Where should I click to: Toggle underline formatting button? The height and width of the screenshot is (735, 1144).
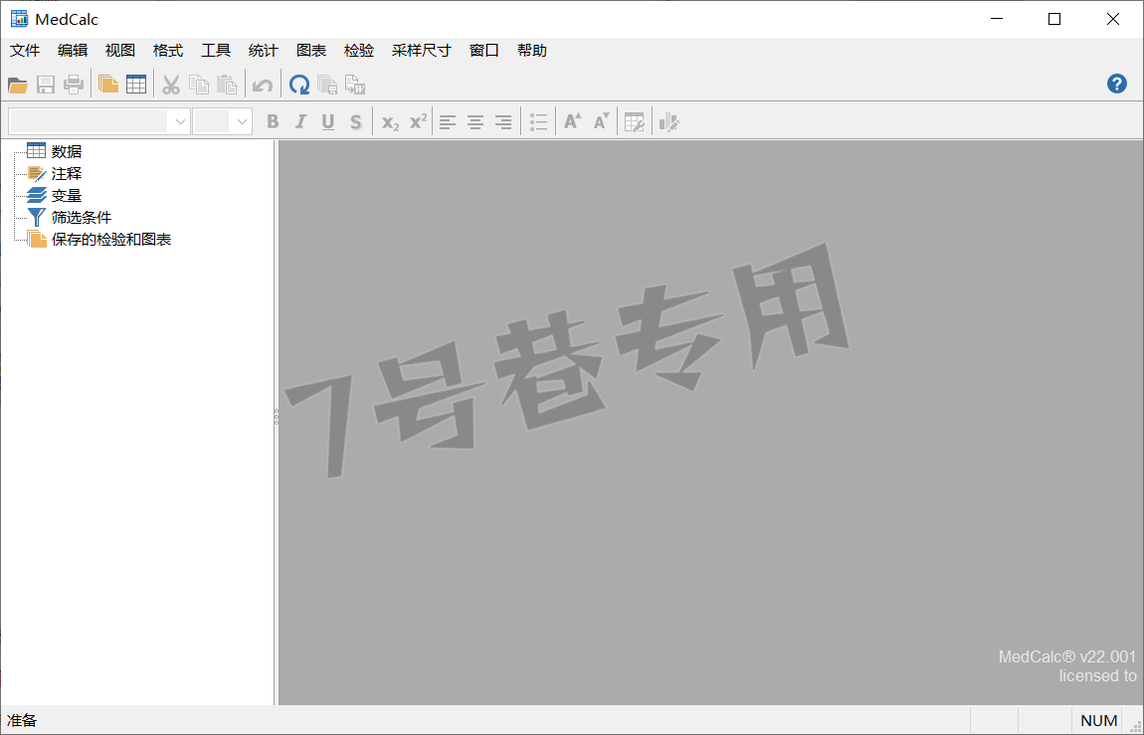click(x=328, y=121)
